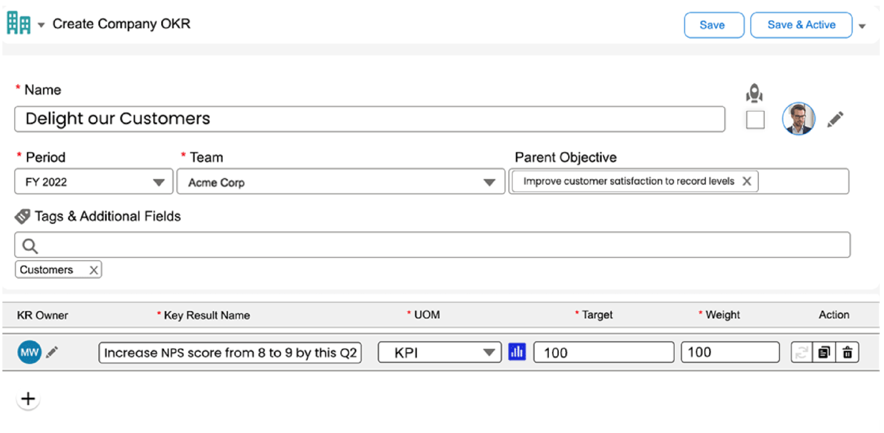The width and height of the screenshot is (884, 433).
Task: Remove the Customers tag
Action: 93,269
